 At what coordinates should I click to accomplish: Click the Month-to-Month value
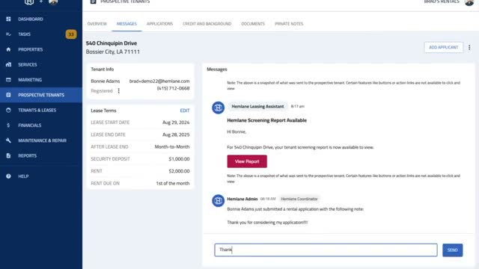[x=172, y=146]
